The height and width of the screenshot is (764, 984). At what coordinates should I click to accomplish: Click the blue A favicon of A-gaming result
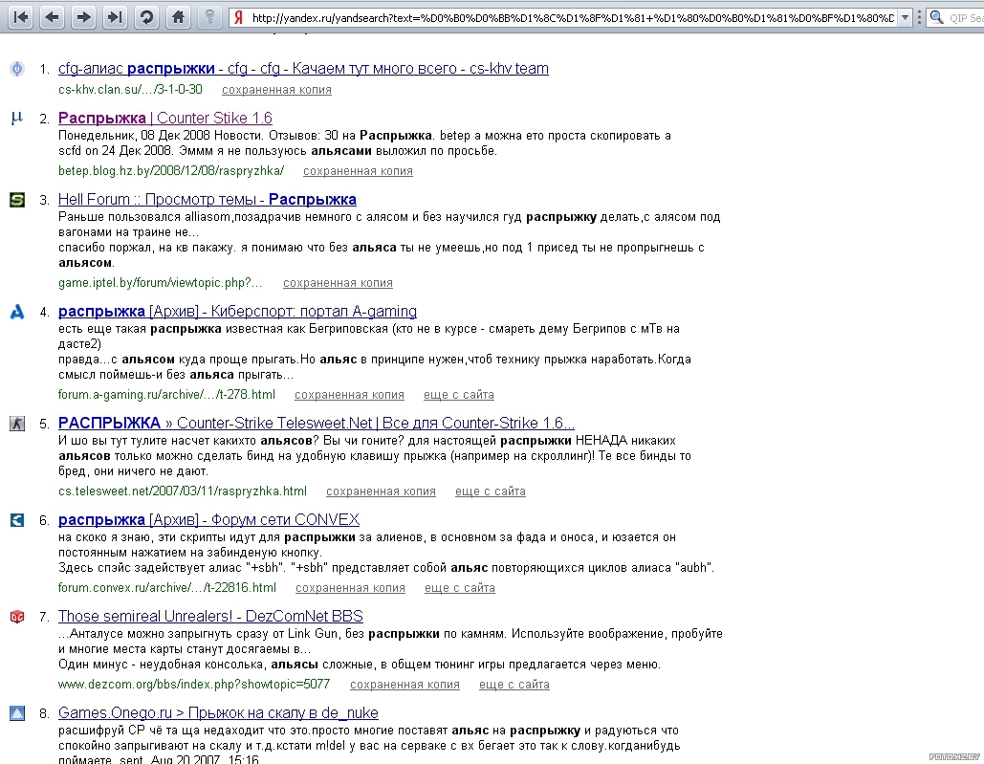(17, 311)
